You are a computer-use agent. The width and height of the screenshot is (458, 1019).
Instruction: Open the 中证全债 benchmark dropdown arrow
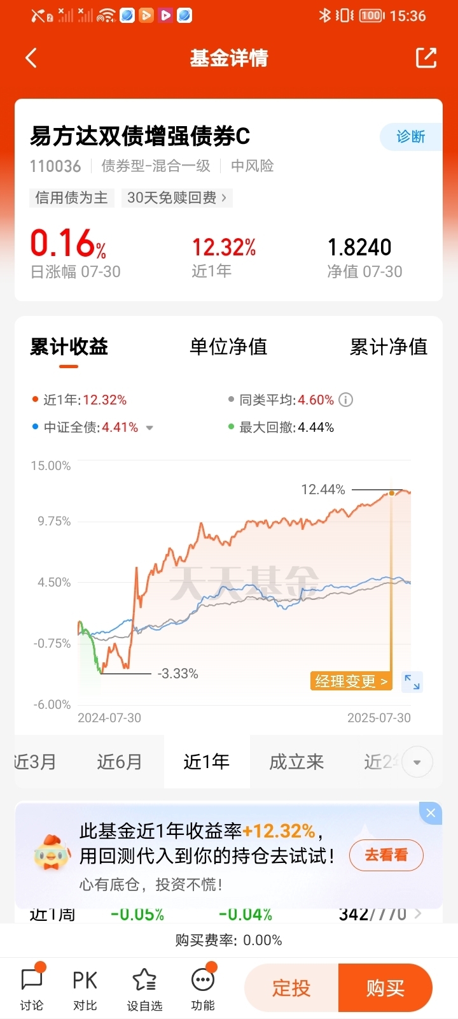149,428
